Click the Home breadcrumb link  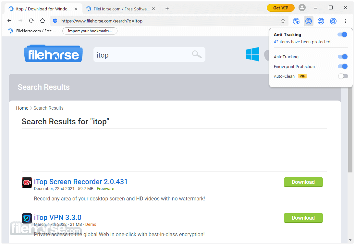tap(22, 108)
